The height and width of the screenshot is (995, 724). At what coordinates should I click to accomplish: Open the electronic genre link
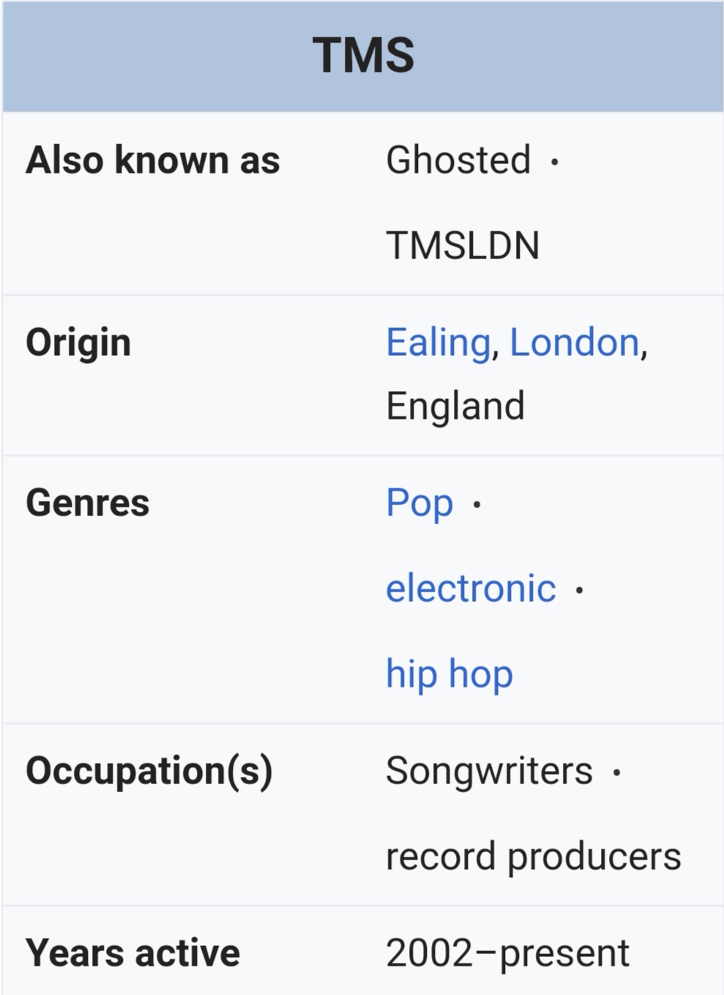click(471, 589)
